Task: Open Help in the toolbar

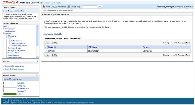Action: tap(78, 7)
